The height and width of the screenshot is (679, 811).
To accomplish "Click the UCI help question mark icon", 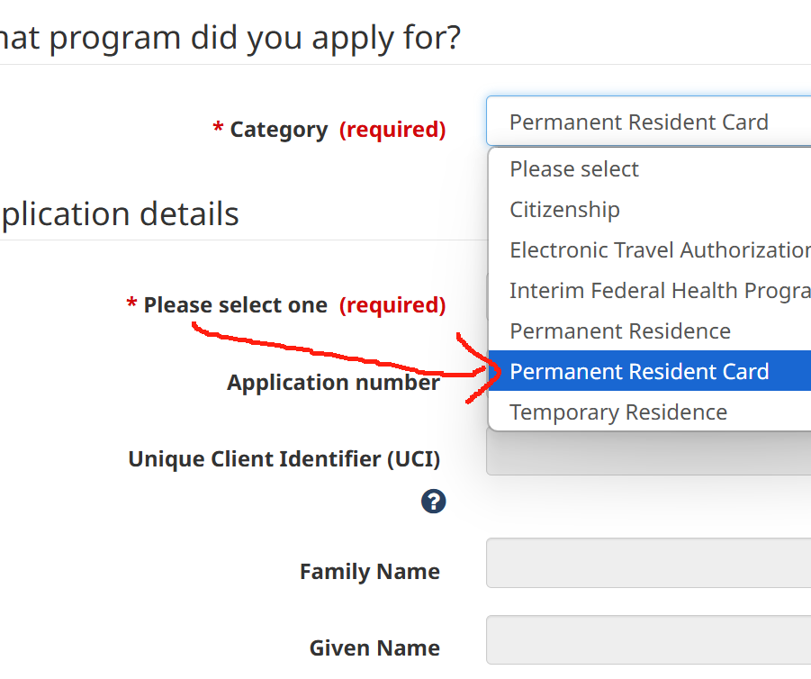I will 434,502.
